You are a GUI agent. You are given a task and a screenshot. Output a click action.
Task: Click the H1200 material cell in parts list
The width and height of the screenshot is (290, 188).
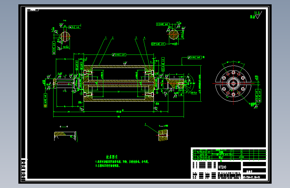[x=241, y=157]
